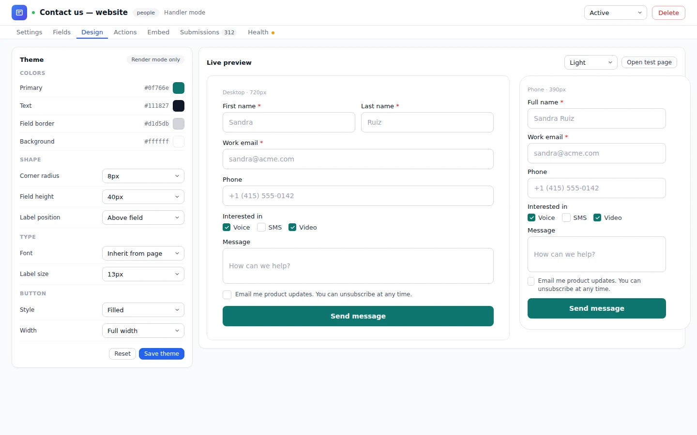Uncheck Voice in the phone preview
The width and height of the screenshot is (697, 435).
531,217
